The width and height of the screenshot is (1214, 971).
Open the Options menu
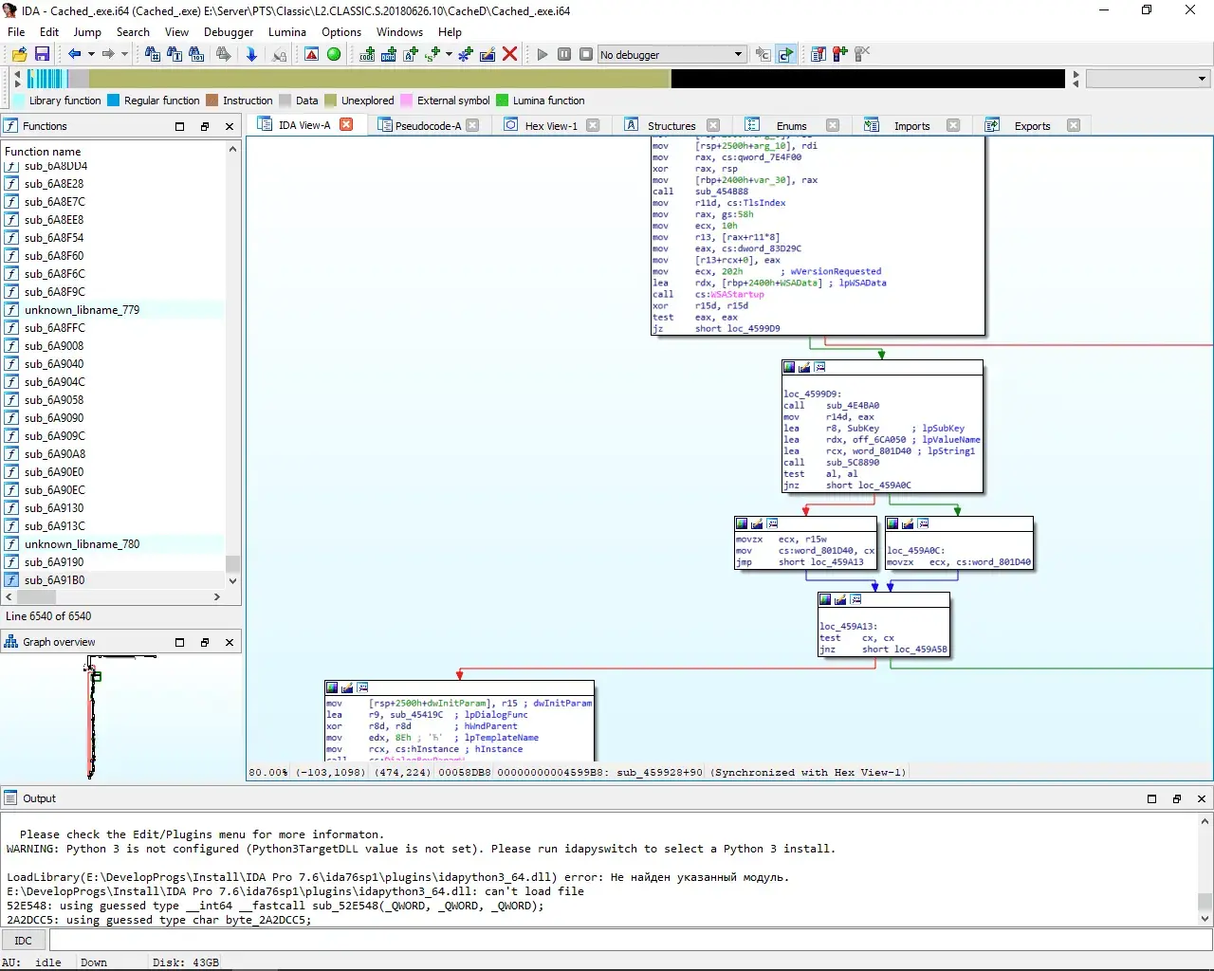[x=341, y=31]
